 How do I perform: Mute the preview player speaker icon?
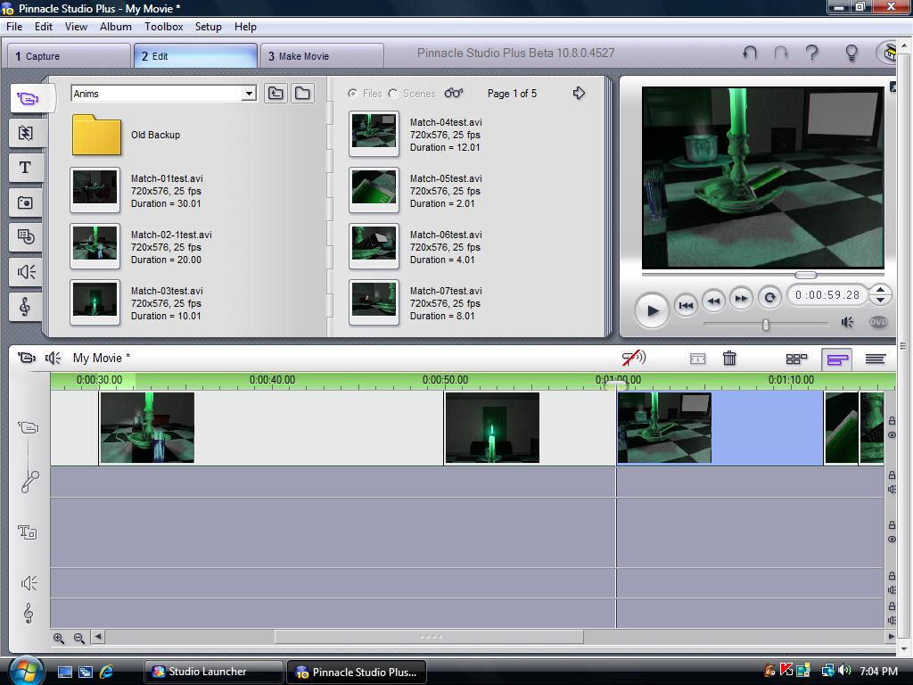(847, 322)
